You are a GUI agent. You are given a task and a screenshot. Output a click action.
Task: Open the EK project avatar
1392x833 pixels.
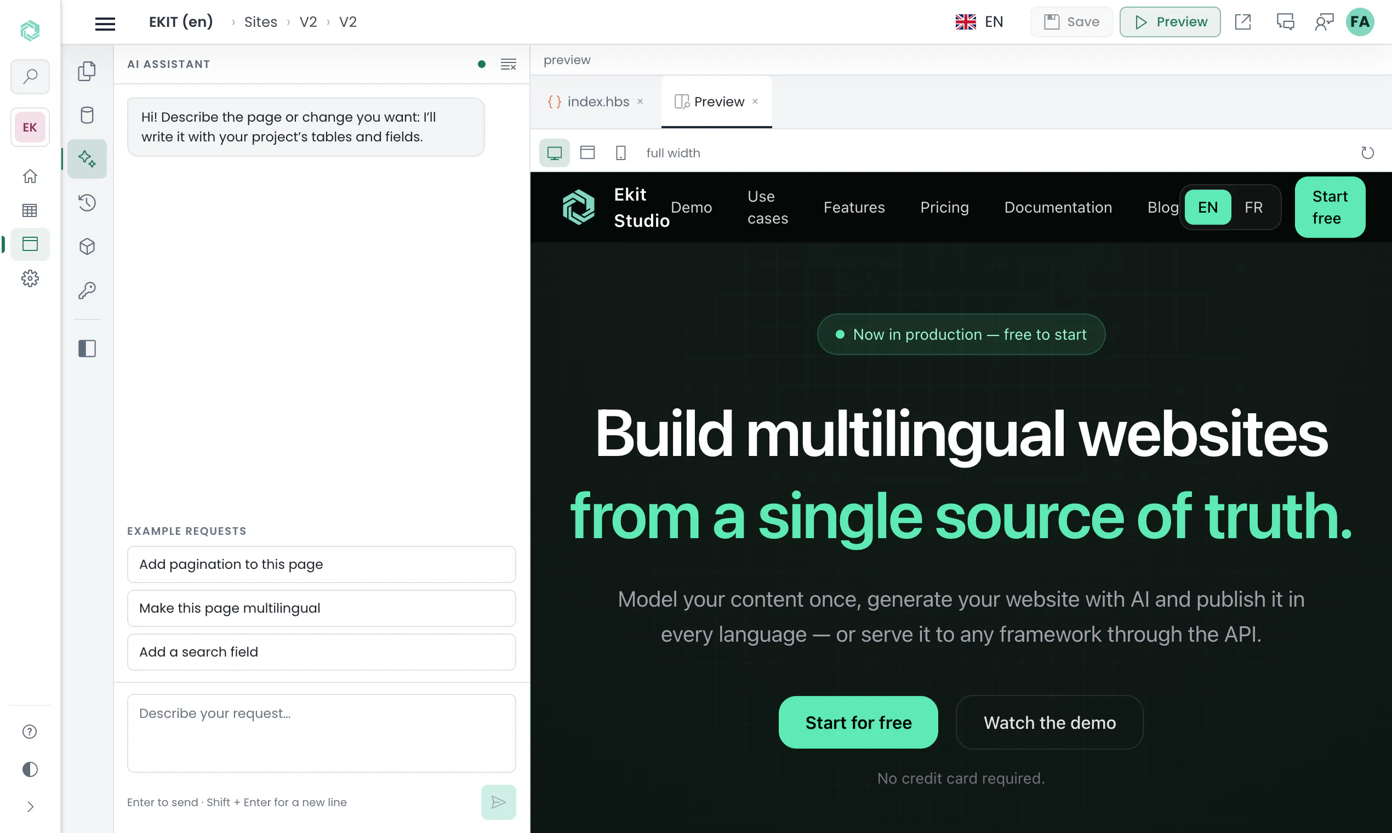(30, 128)
